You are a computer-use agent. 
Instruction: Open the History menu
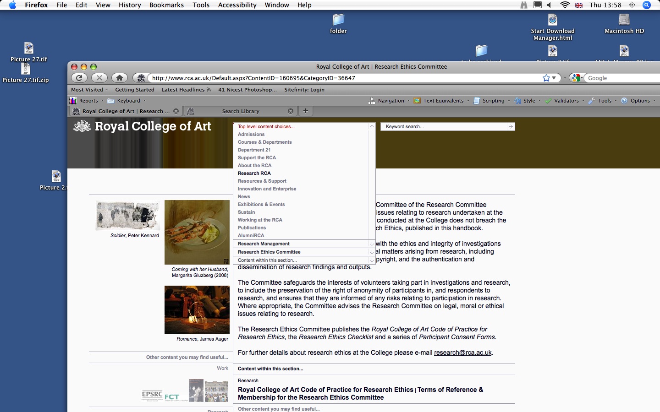130,5
